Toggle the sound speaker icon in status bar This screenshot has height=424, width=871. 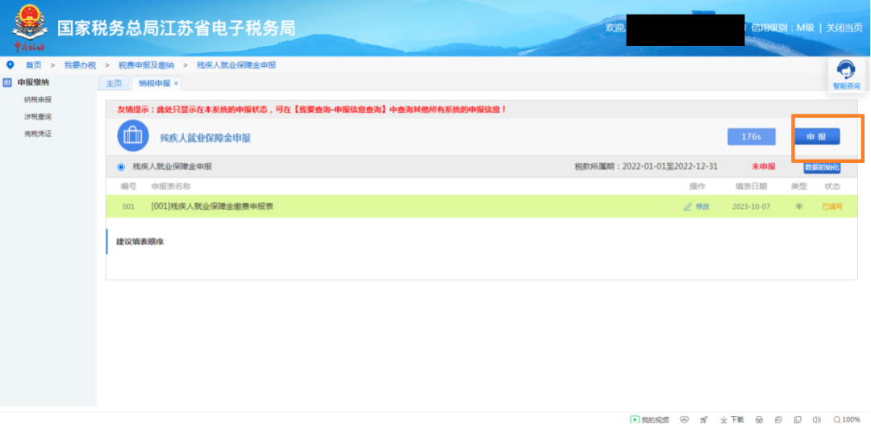tap(816, 419)
